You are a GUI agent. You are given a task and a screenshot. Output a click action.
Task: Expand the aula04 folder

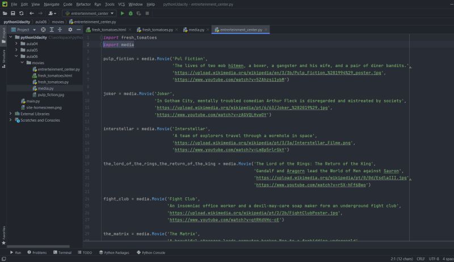16,43
